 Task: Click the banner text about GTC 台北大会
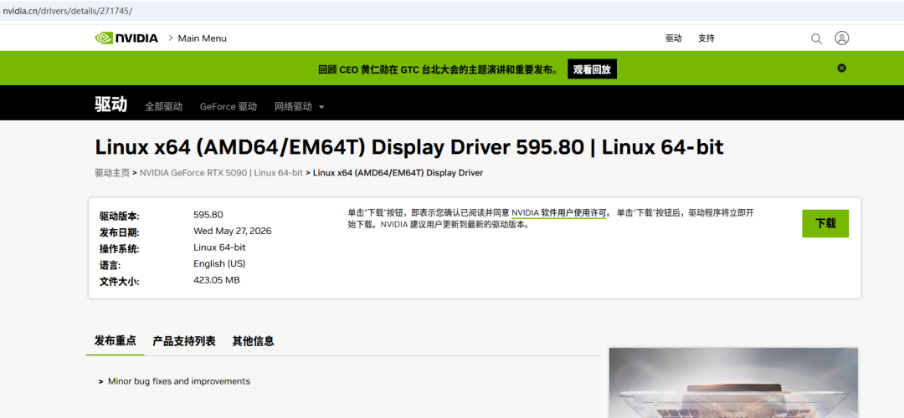[438, 69]
